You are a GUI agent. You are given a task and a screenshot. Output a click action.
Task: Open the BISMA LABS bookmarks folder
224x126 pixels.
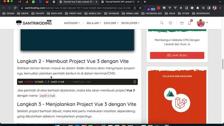tap(130, 13)
